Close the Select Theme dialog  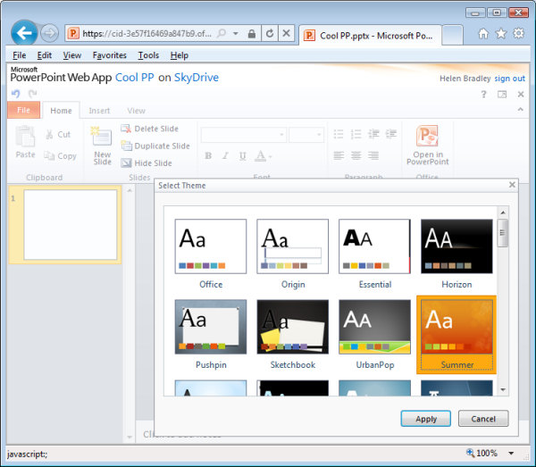(x=512, y=185)
